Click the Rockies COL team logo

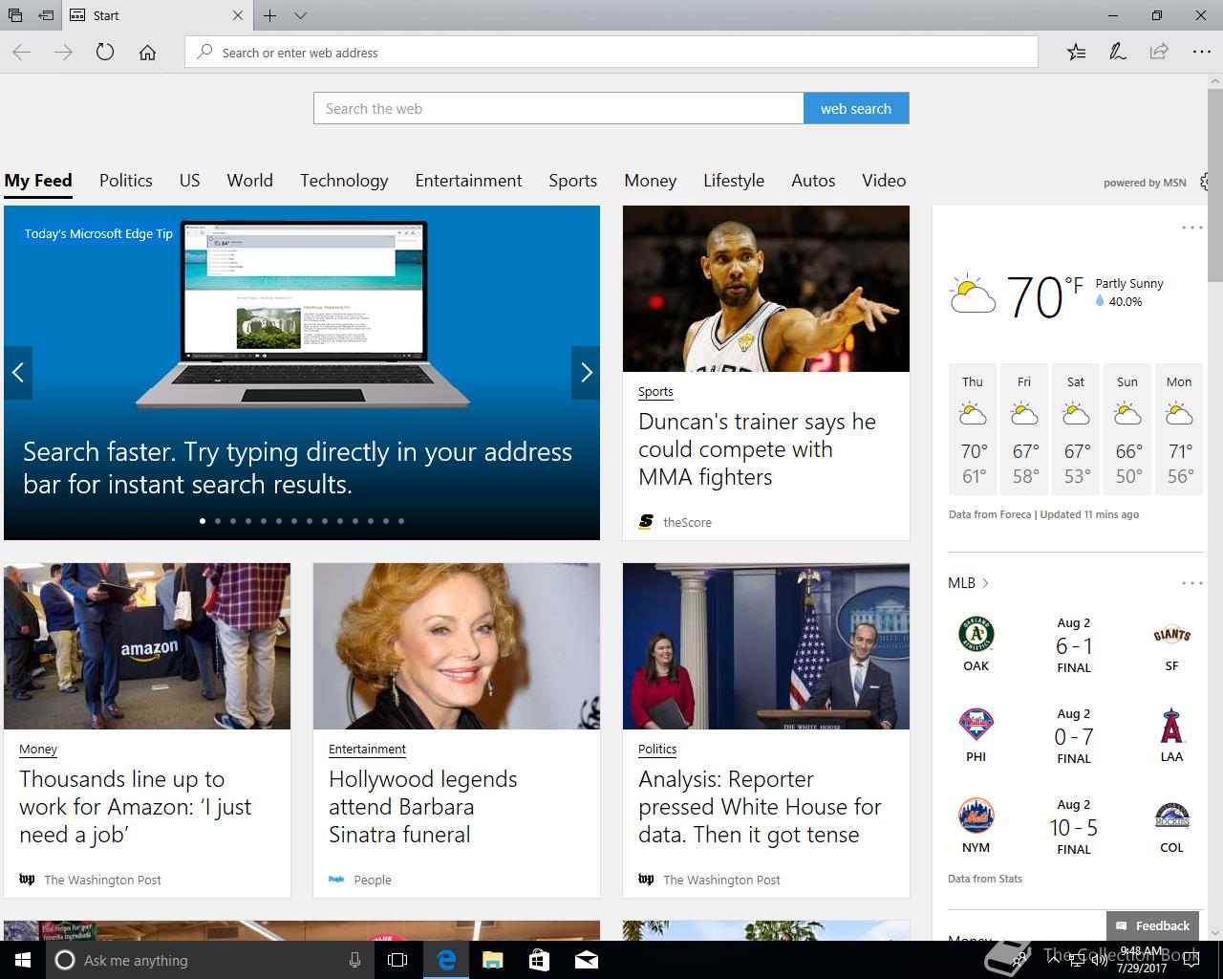click(1171, 816)
